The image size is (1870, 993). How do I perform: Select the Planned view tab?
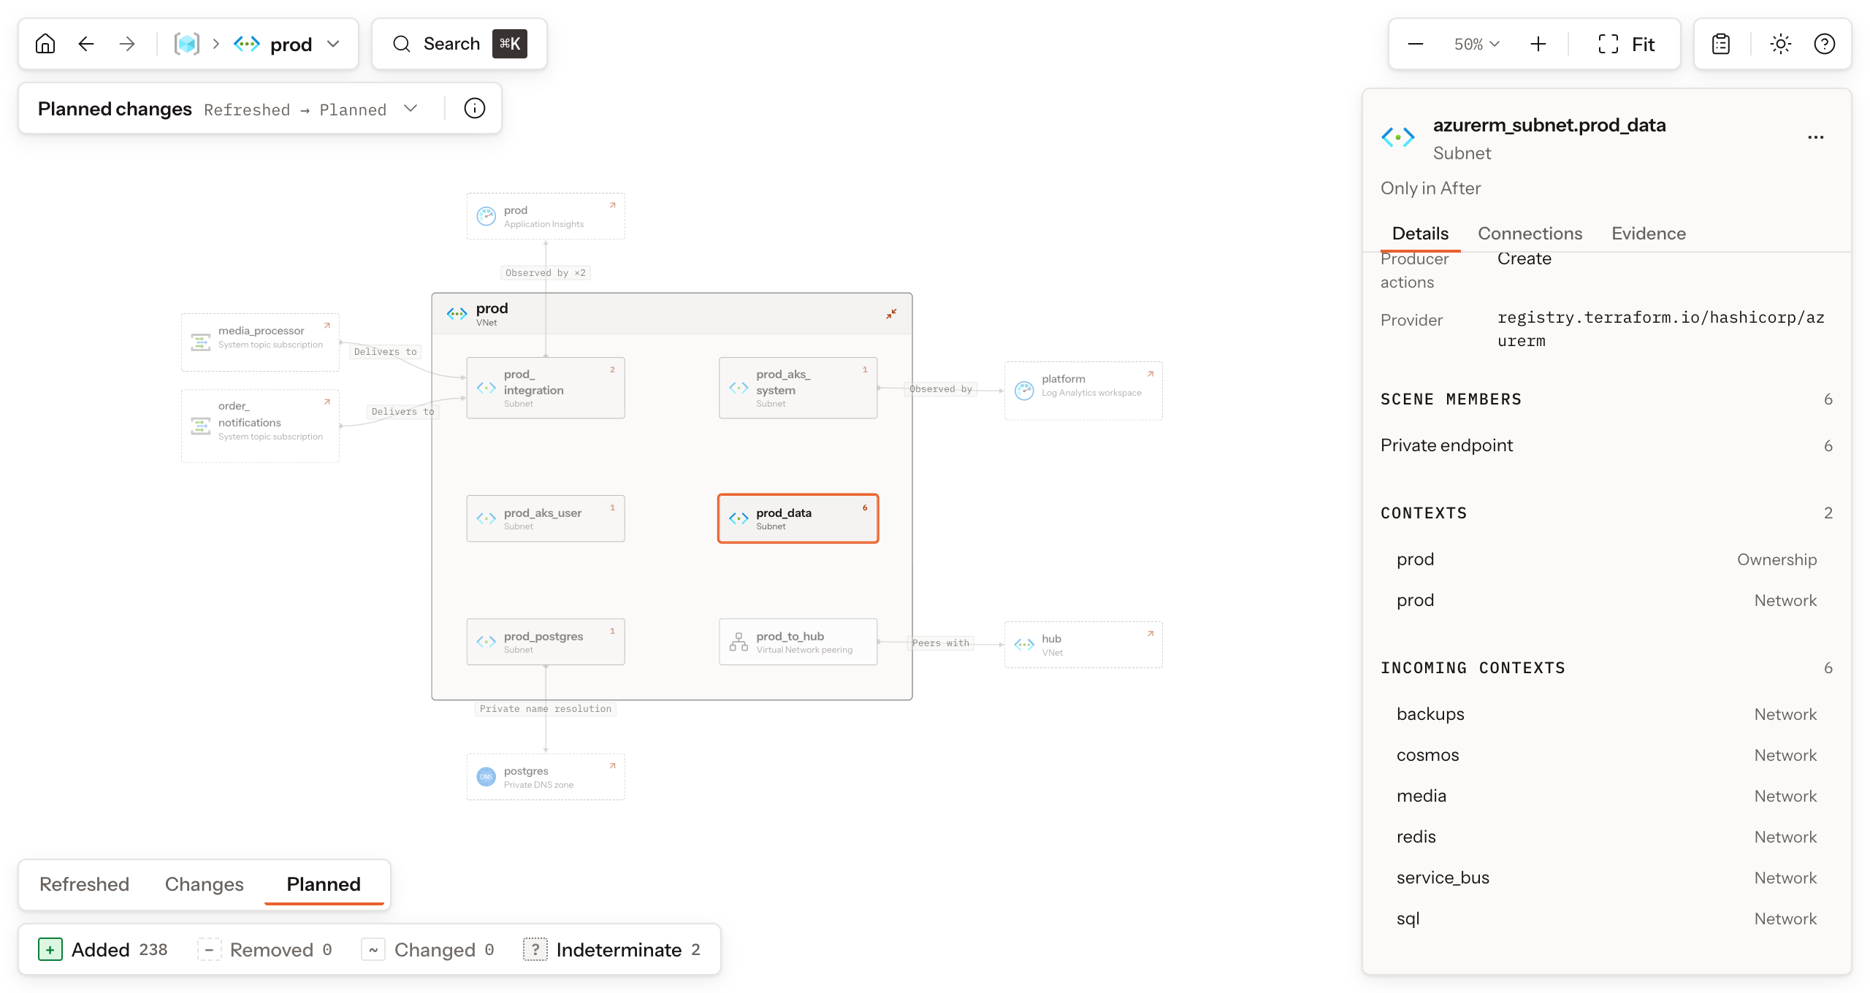[324, 884]
